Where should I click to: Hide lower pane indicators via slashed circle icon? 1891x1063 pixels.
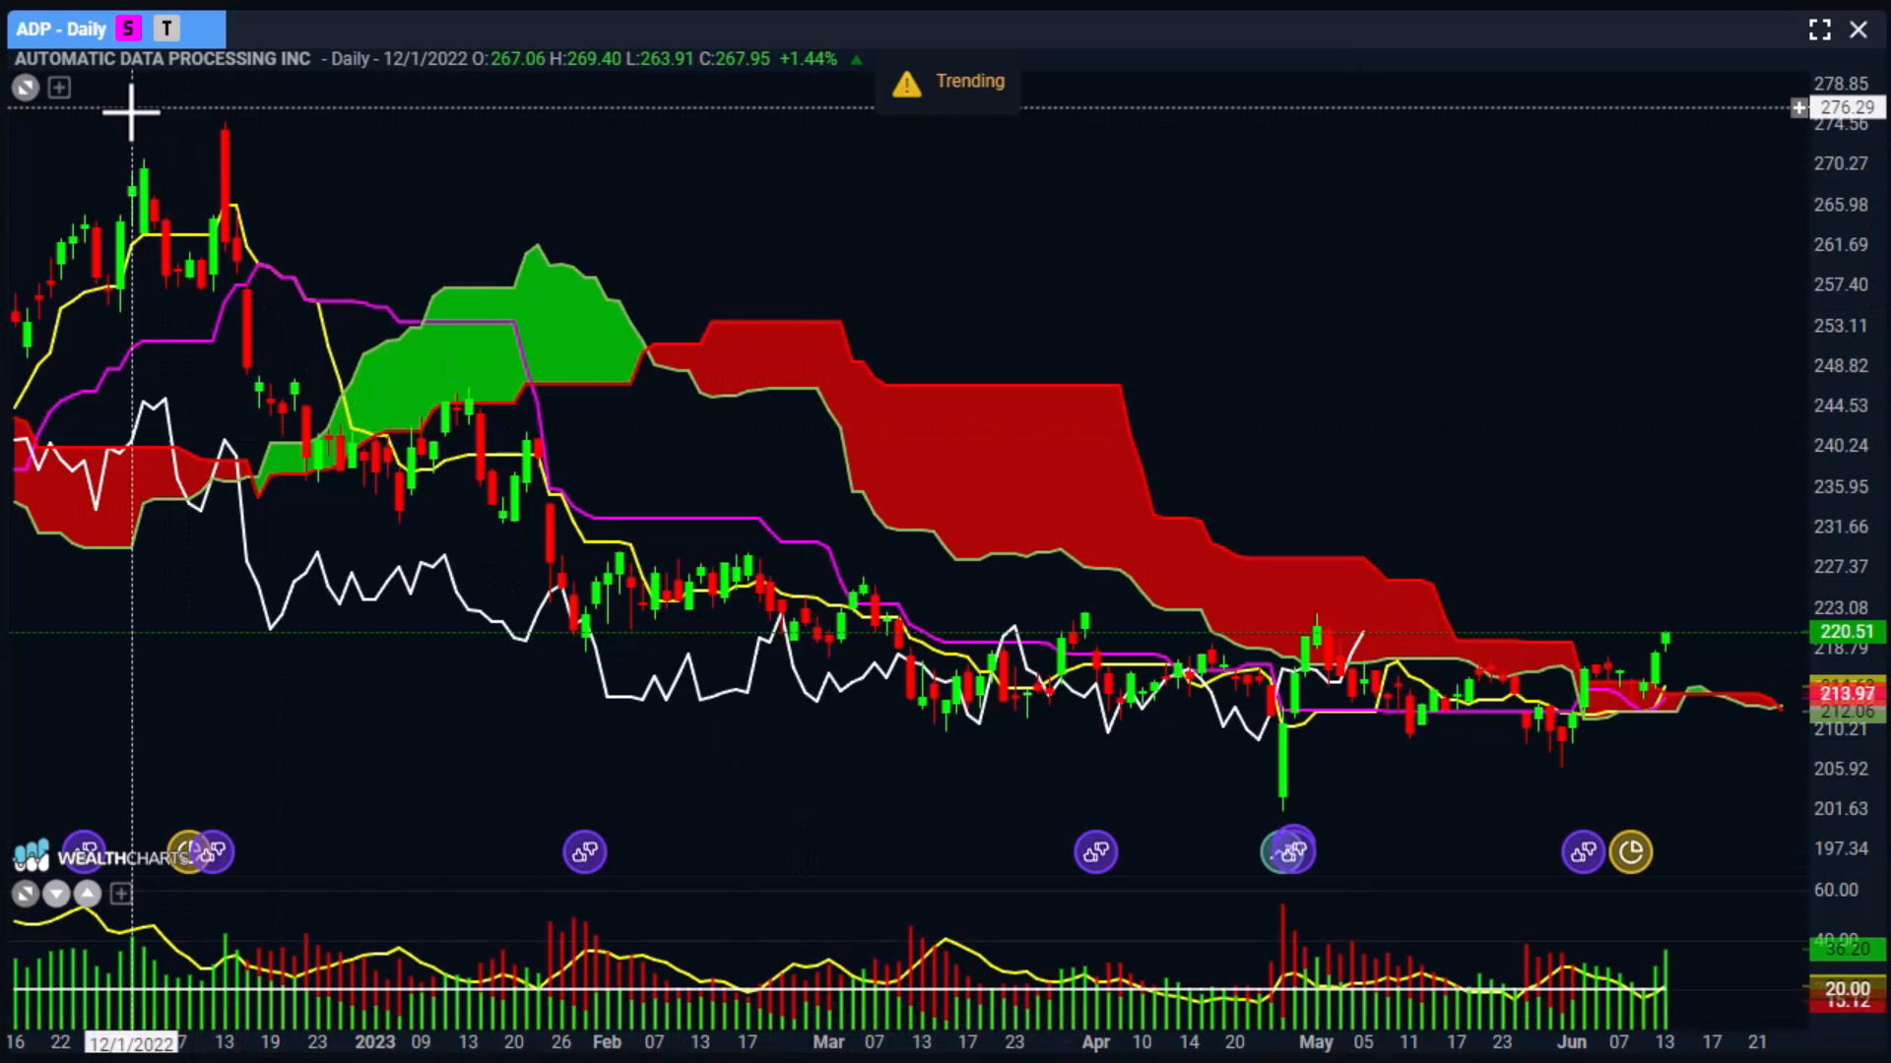pyautogui.click(x=26, y=894)
